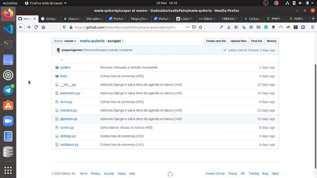
Task: Show applications grid in dock
Action: 8,171
